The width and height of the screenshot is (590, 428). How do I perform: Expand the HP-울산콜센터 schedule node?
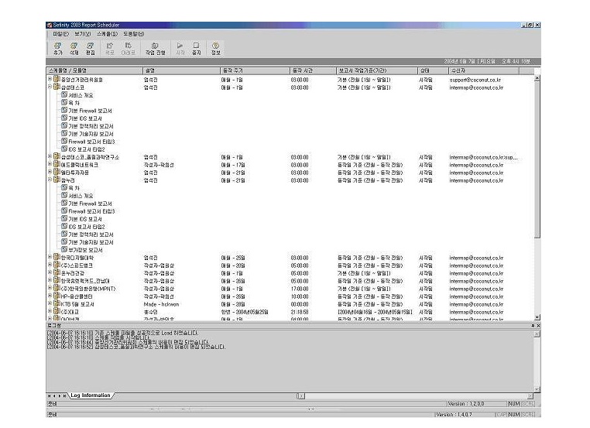click(50, 296)
